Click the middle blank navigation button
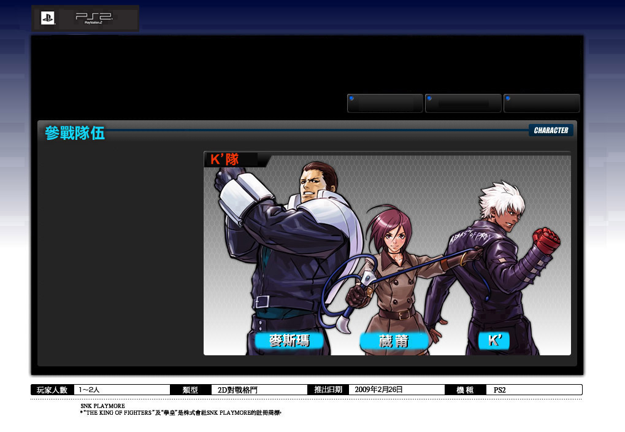This screenshot has width=625, height=432. (463, 103)
